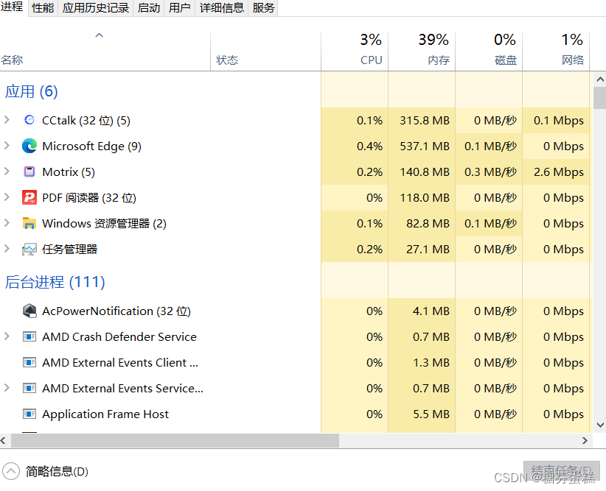The height and width of the screenshot is (491, 606).
Task: Click the 537.1 MB memory value
Action: 425,146
